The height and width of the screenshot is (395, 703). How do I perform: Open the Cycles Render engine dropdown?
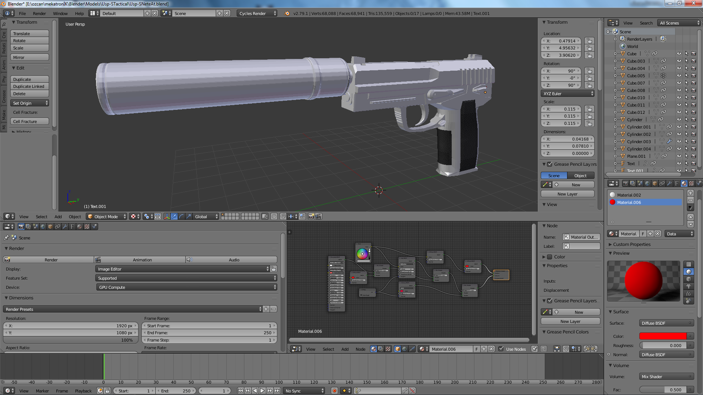257,14
